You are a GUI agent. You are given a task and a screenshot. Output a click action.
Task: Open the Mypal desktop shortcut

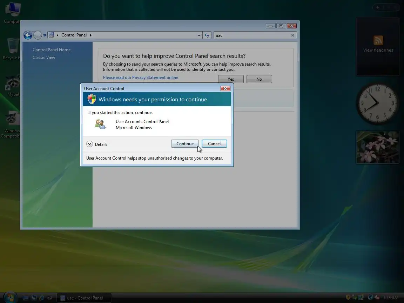(12, 86)
